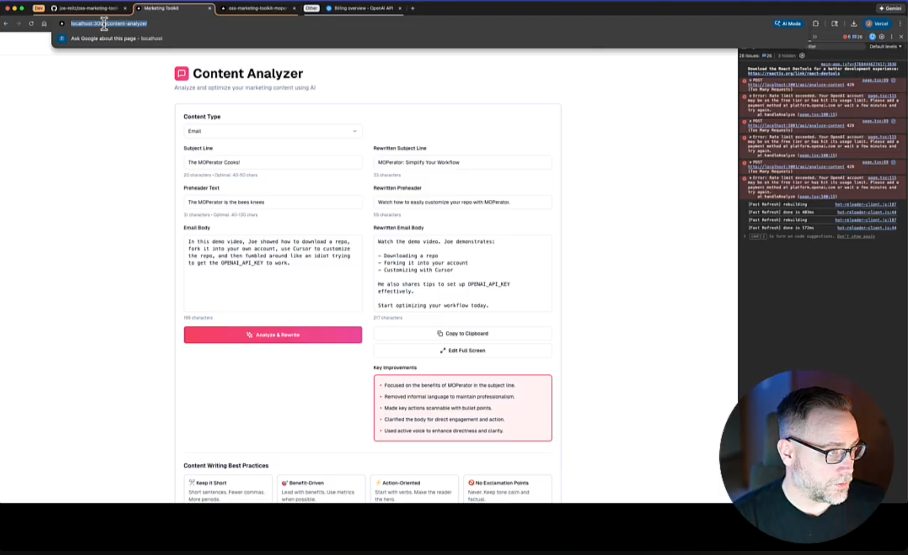Close the Marketing Toolkit tab

[210, 8]
